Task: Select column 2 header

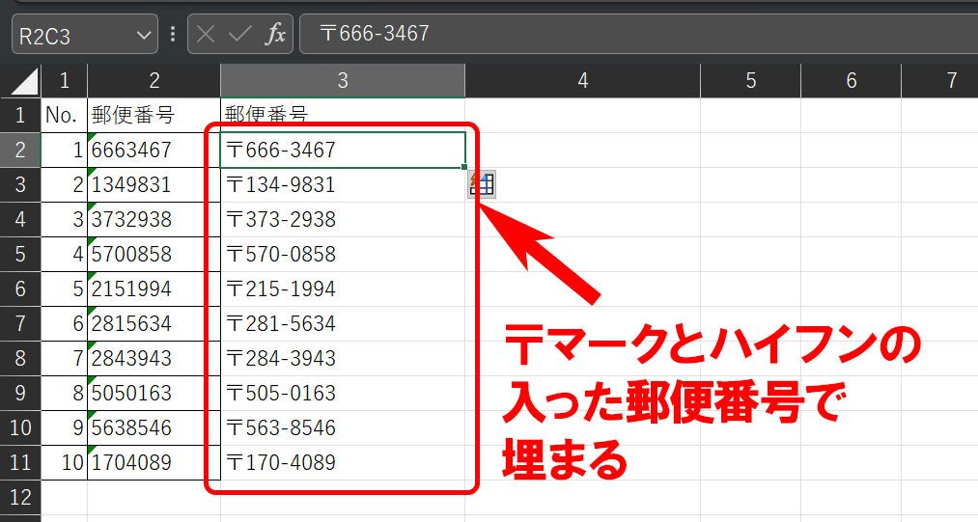Action: (x=154, y=81)
